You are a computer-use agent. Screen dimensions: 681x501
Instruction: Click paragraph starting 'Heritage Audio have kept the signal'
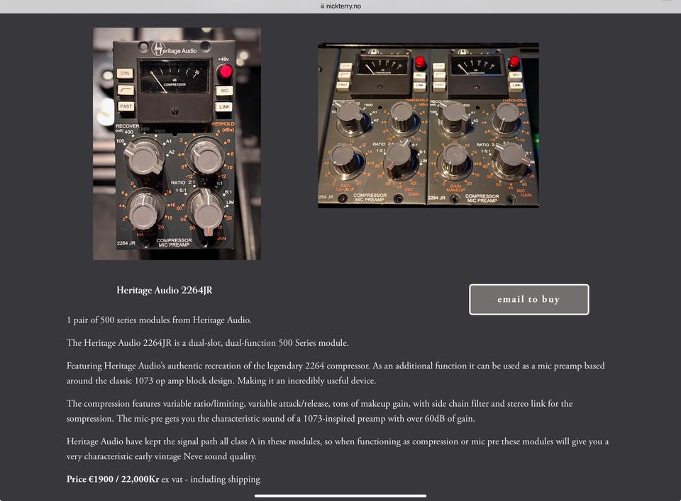coord(338,449)
